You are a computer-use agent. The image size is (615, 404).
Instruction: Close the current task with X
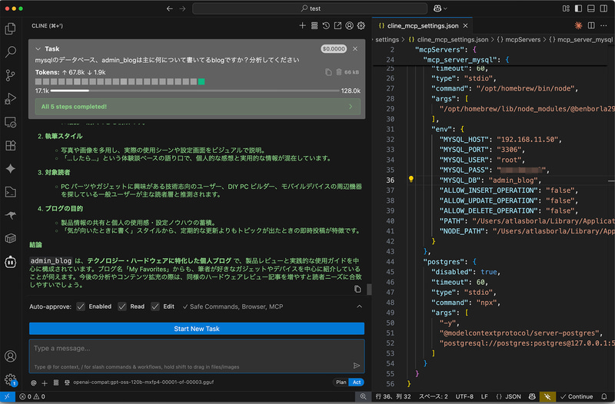tap(355, 48)
